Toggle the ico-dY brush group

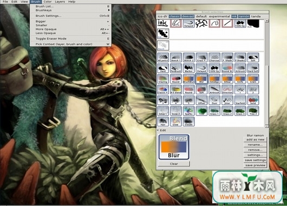(162, 16)
